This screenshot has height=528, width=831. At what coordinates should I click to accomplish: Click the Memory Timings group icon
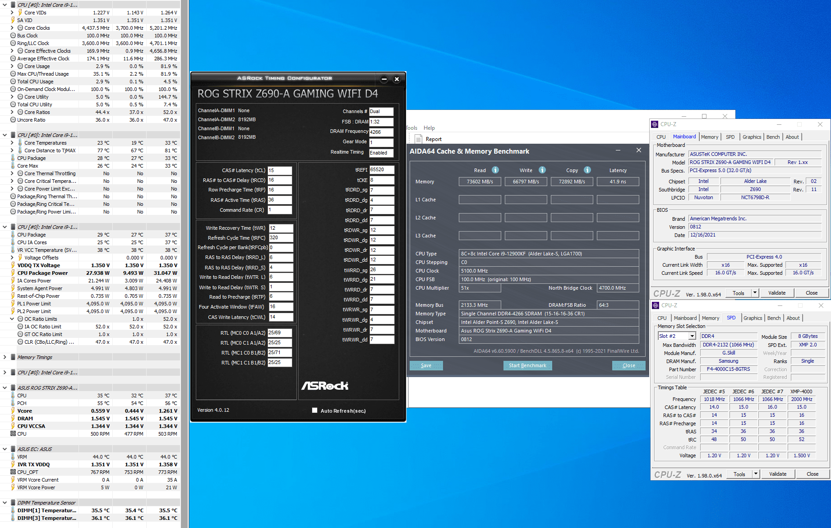point(13,357)
